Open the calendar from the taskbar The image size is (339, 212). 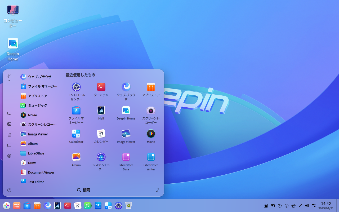78,206
